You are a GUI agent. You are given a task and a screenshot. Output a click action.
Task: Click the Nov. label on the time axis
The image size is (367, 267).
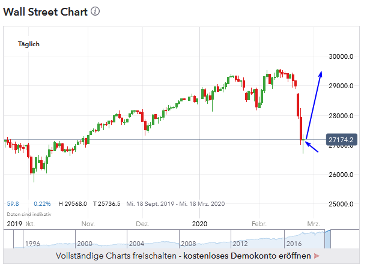(88, 224)
